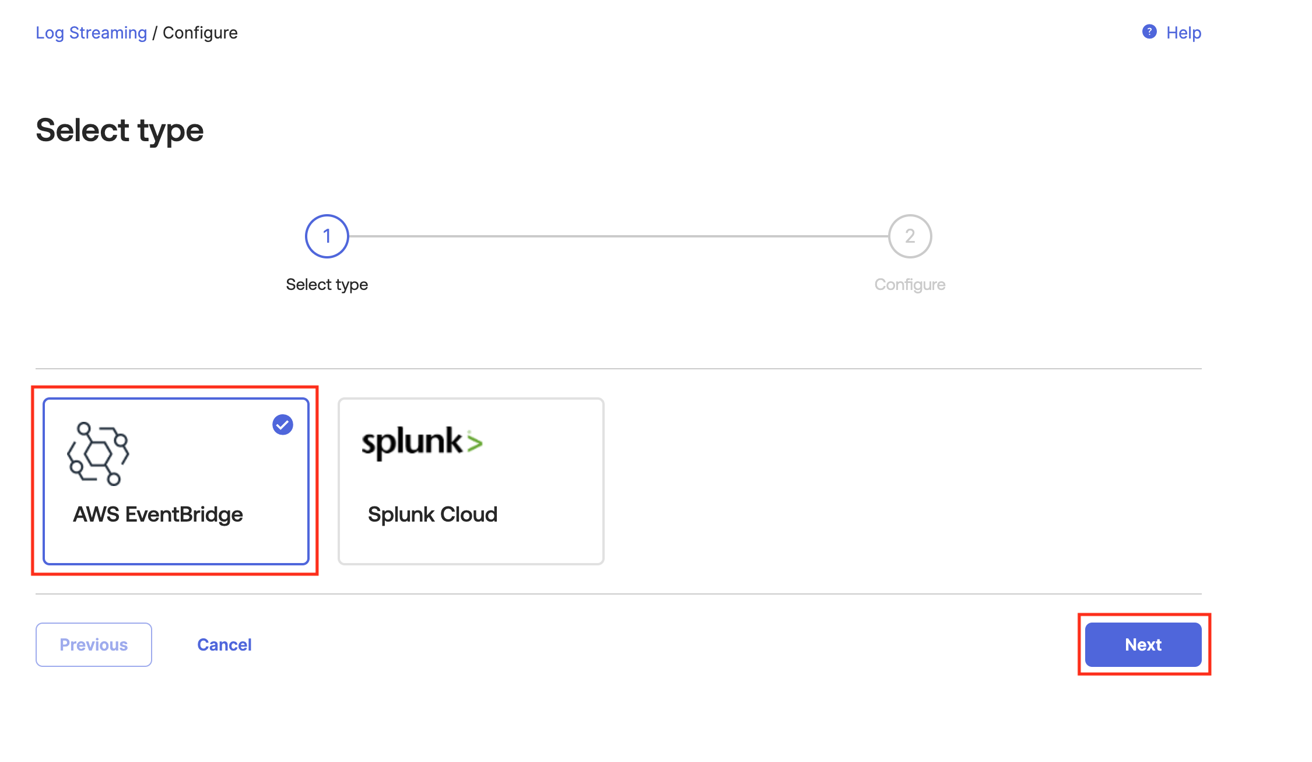Click the Select type page heading

(120, 131)
